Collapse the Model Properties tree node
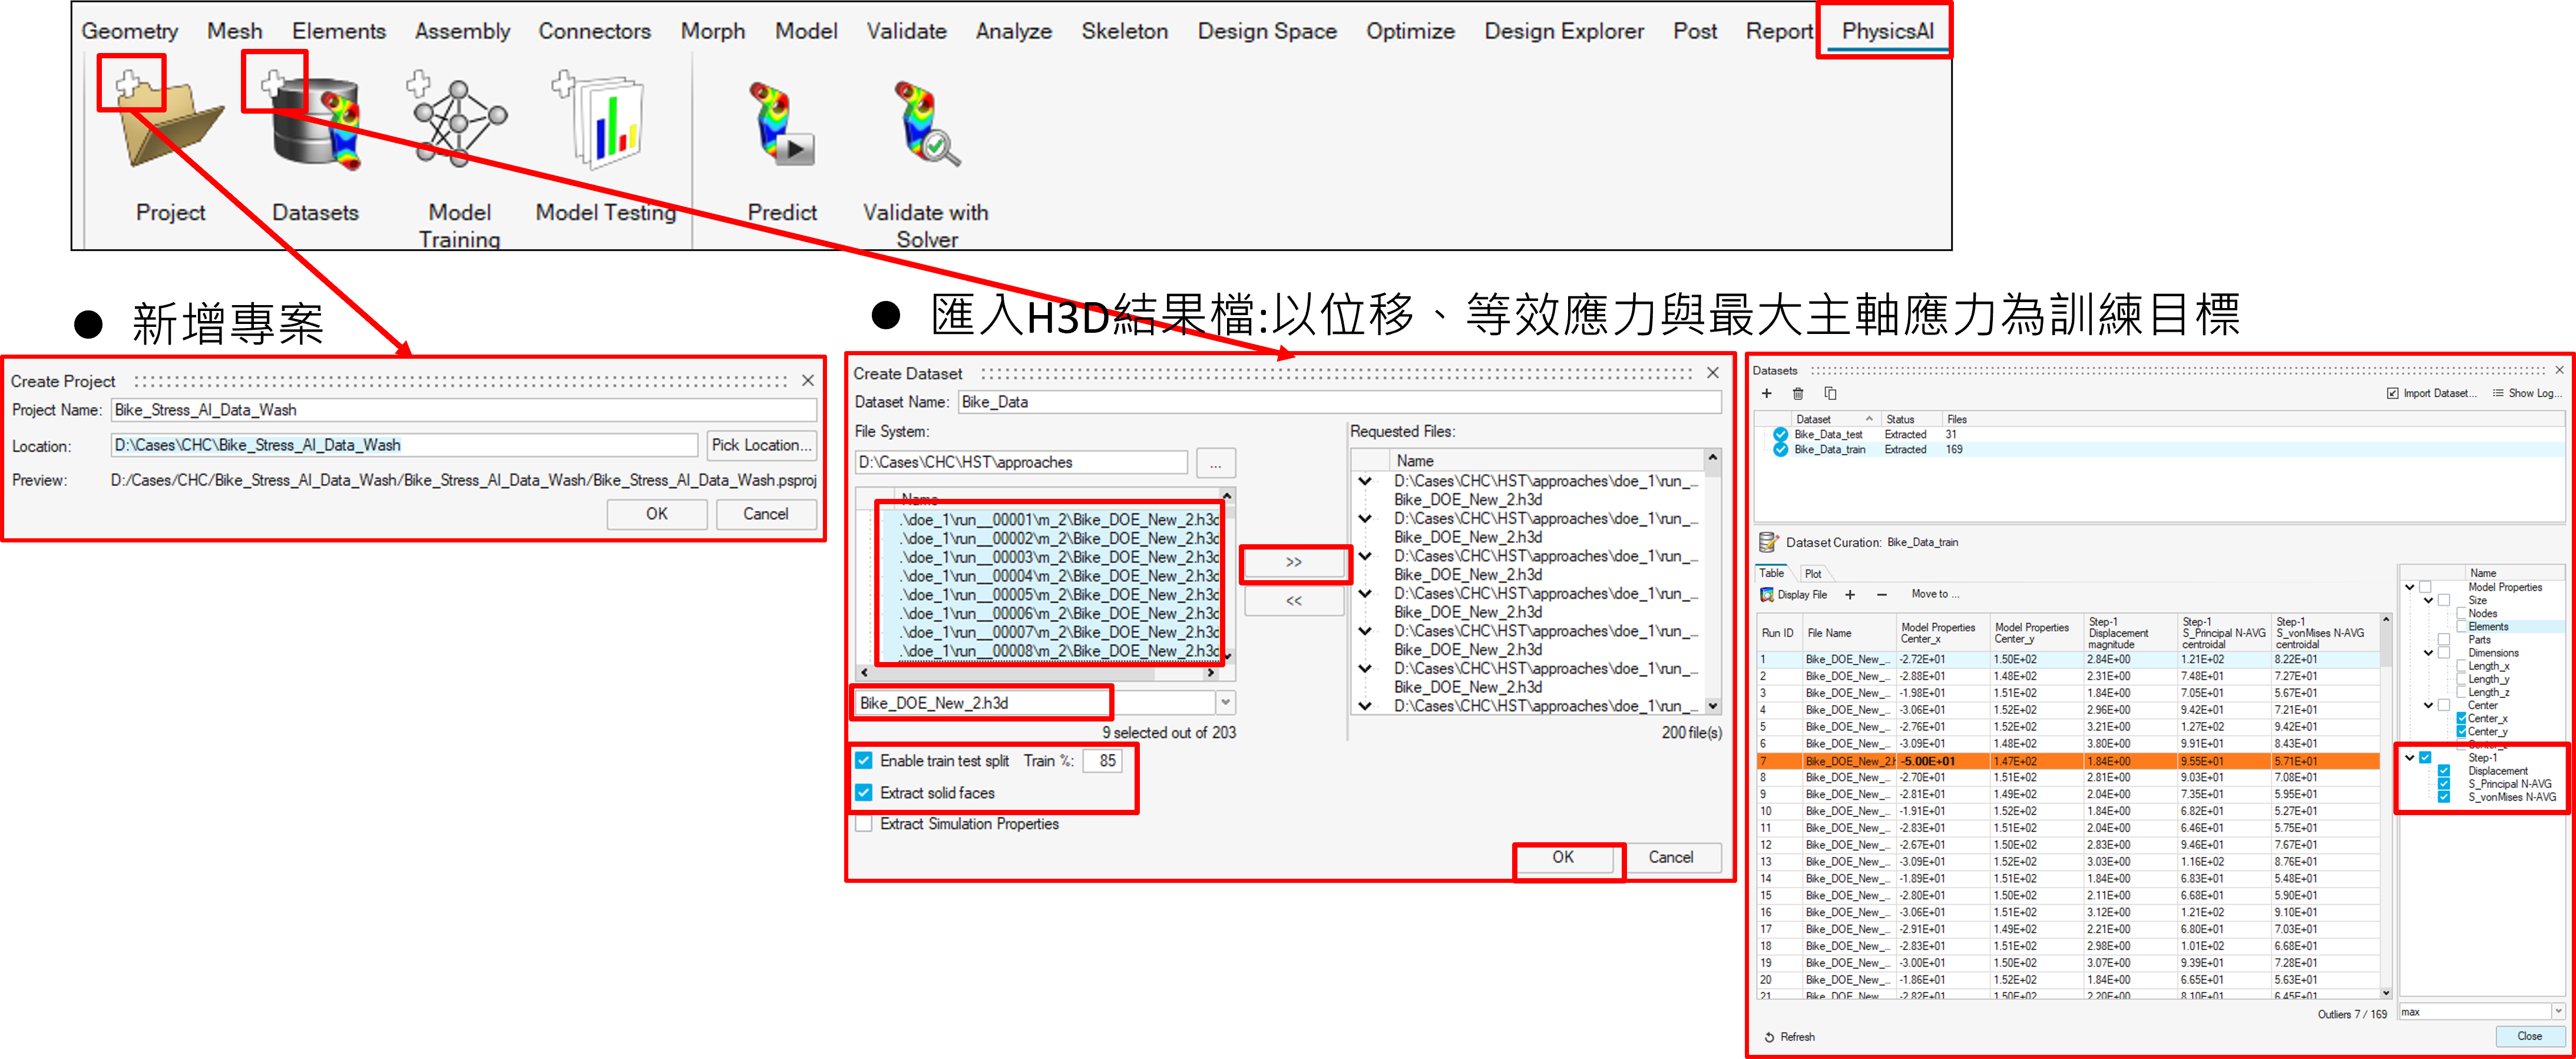Screen dimensions: 2576x1059 (2410, 588)
